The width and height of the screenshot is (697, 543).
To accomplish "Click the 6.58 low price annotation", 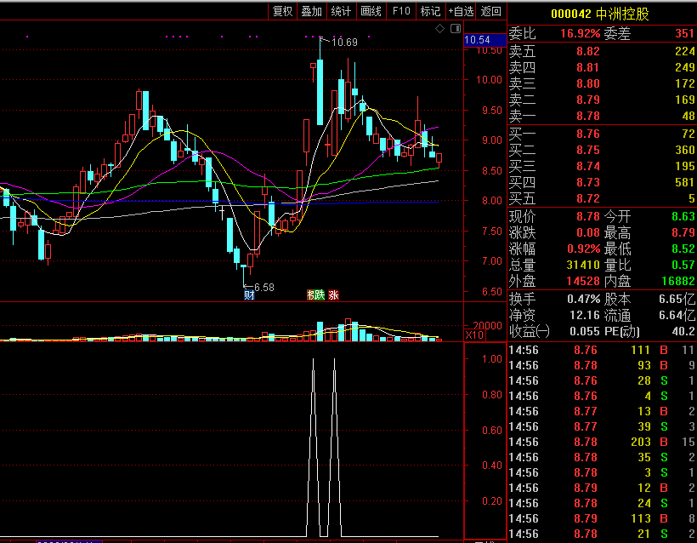I will 264,288.
